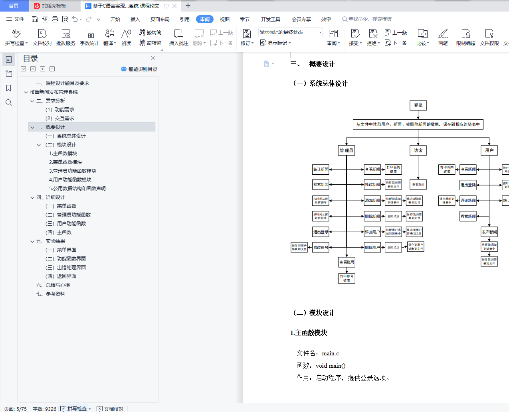The image size is (509, 412).
Task: Click the 字数: 9326 status entry
Action: pyautogui.click(x=44, y=409)
